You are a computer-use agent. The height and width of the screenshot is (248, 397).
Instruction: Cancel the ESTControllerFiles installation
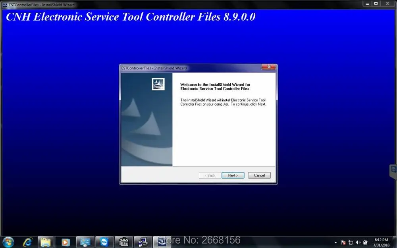[x=259, y=175]
